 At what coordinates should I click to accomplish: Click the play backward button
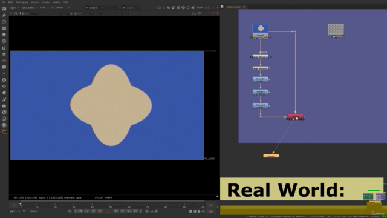pos(100,211)
